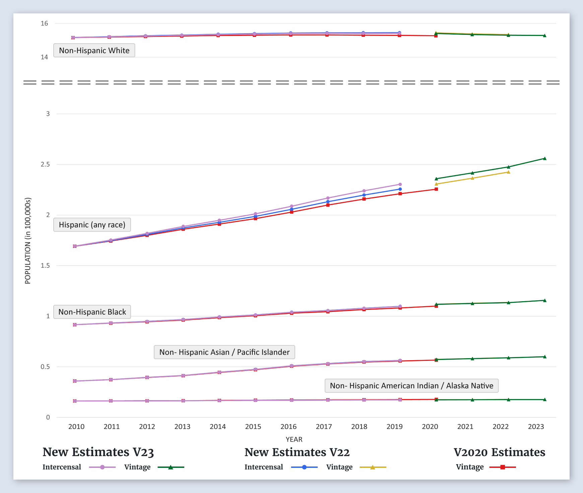Click the blue circle marker for V22 Intercensal legend

point(305,467)
